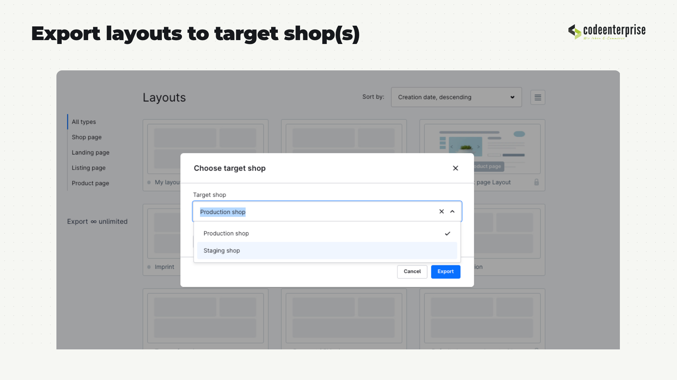Clear the selected Production shop value

pyautogui.click(x=441, y=211)
